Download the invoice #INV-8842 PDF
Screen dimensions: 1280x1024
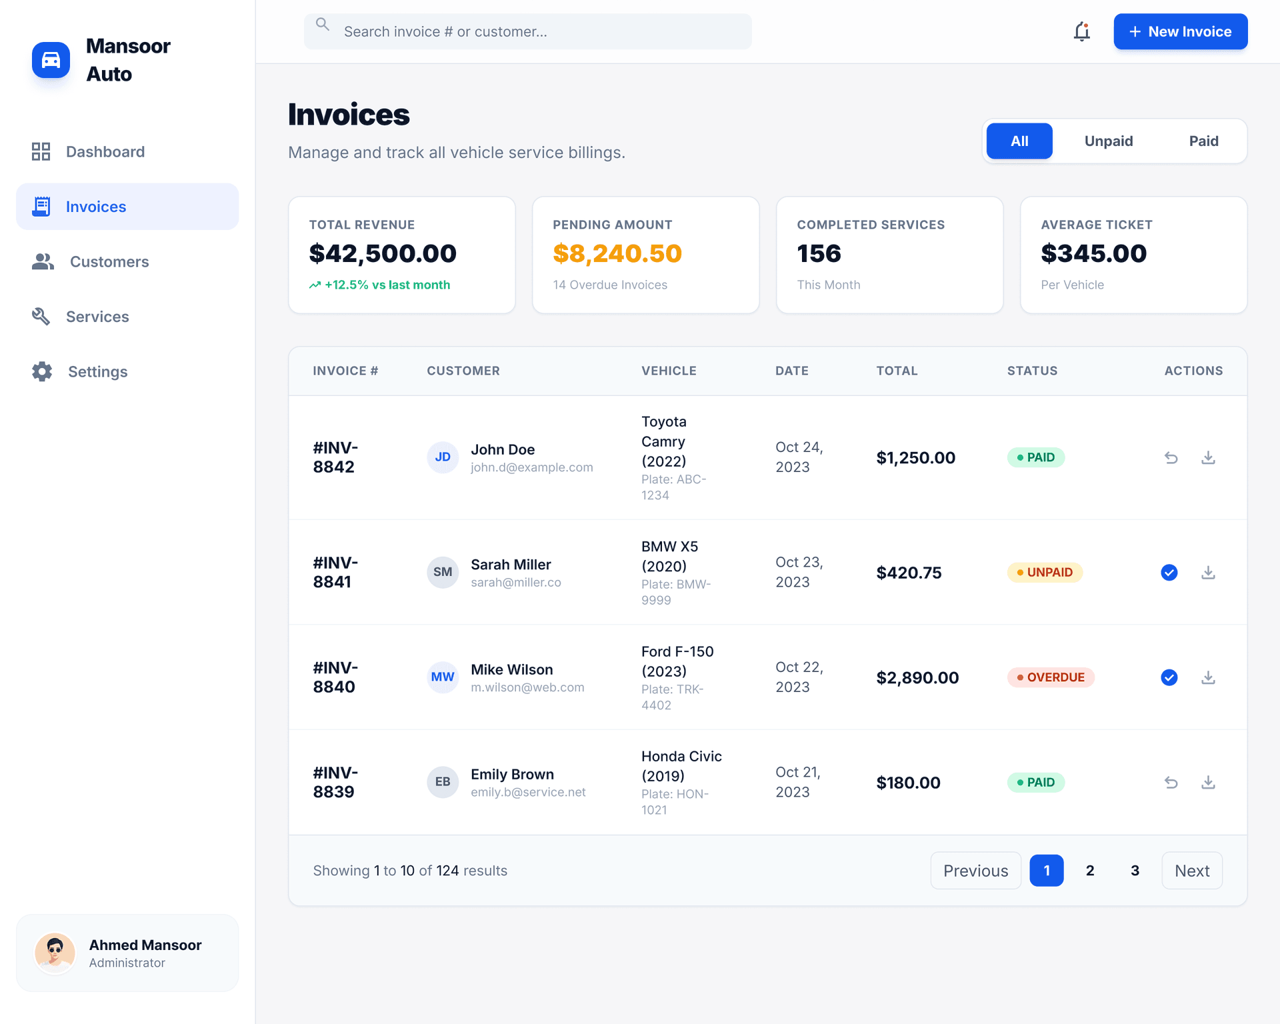click(1208, 457)
